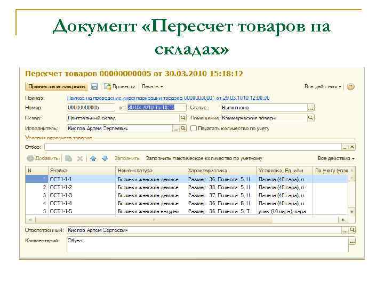Click magnifier icon next to Исполнитель field

(x=183, y=129)
